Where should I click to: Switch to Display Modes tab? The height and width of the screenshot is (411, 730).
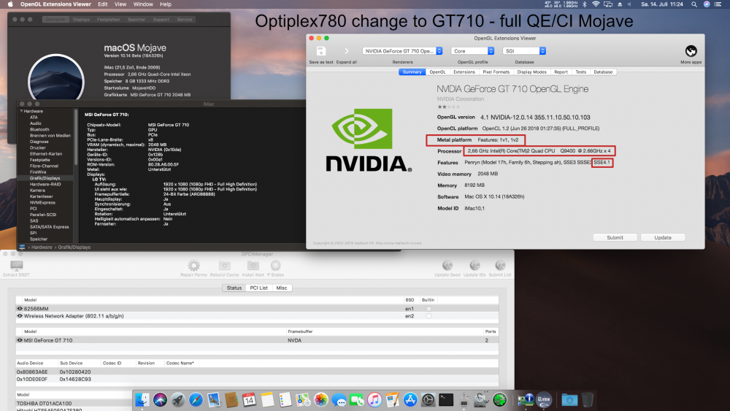[531, 72]
